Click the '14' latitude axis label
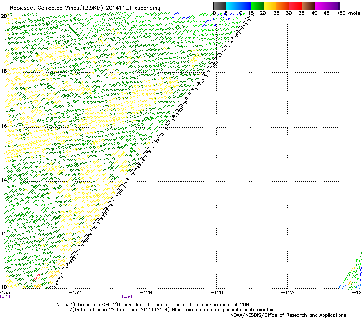 tap(4, 180)
